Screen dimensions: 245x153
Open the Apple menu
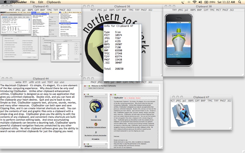pyautogui.click(x=5, y=2)
